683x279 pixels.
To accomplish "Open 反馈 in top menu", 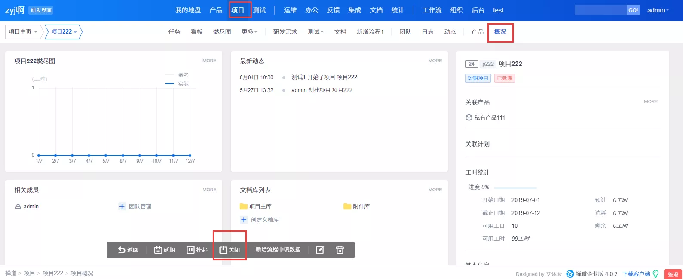I will click(333, 10).
